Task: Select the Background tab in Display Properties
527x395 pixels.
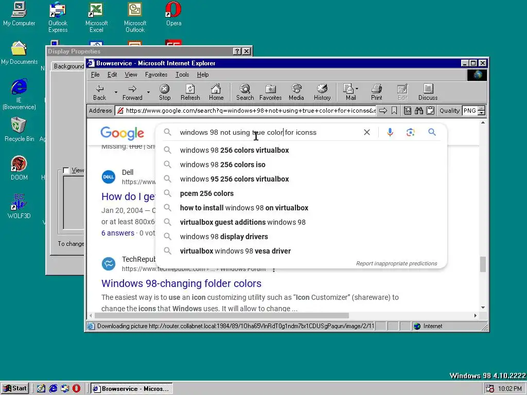Action: pos(68,66)
